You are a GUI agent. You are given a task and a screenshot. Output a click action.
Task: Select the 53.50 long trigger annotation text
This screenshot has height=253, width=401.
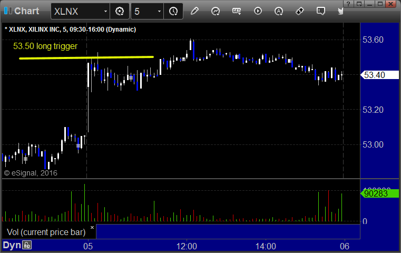coord(45,46)
